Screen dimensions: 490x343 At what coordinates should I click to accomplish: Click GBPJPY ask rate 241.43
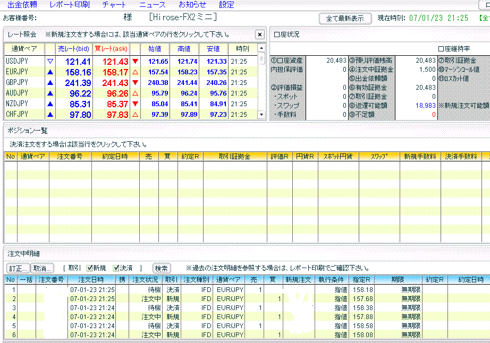(115, 83)
